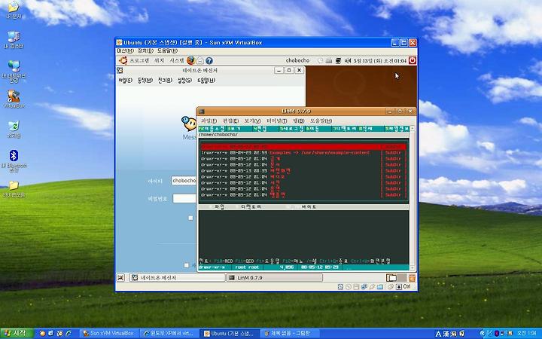The height and width of the screenshot is (339, 542).
Task: Switch to the untitled Paint taskbar button
Action: click(291, 333)
